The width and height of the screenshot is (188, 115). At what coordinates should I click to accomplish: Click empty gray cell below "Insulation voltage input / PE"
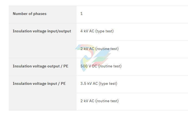(43, 101)
